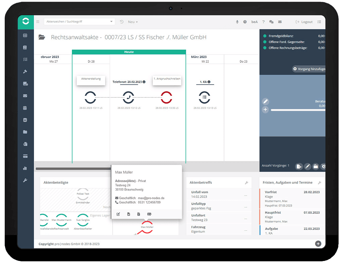This screenshot has height=263, width=342.
Task: Open the three-dot menu for Unfalltyp
Action: (246, 207)
